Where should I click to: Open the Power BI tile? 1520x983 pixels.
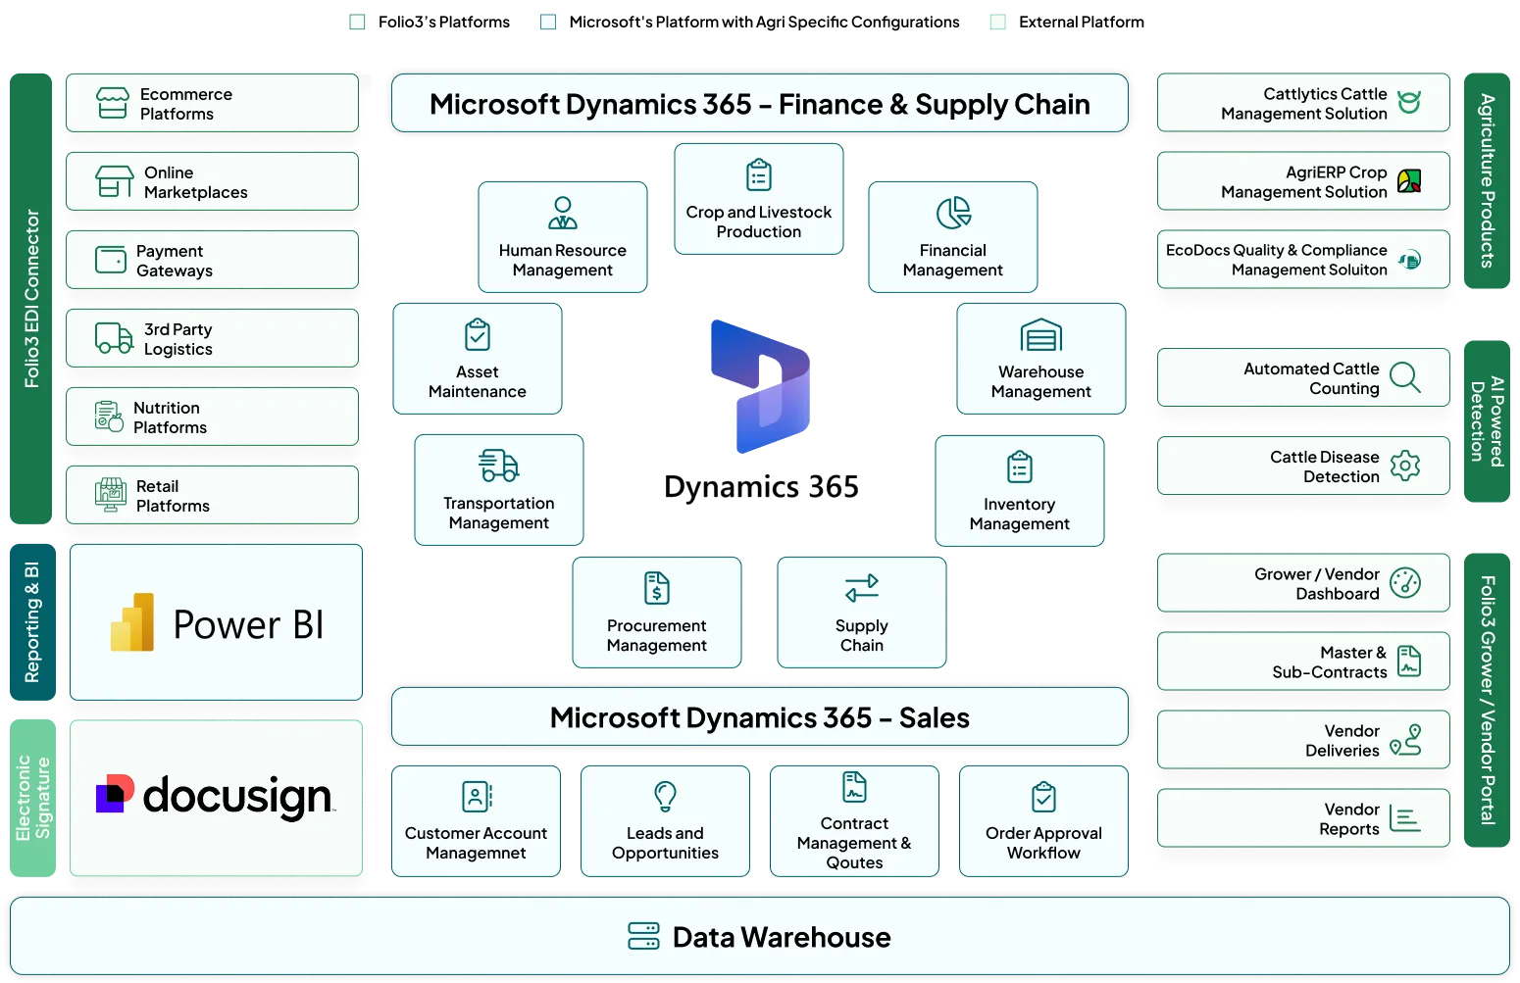tap(217, 623)
